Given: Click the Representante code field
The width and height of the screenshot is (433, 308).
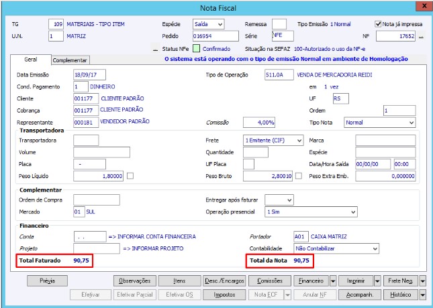Looking at the screenshot, I should (86, 123).
